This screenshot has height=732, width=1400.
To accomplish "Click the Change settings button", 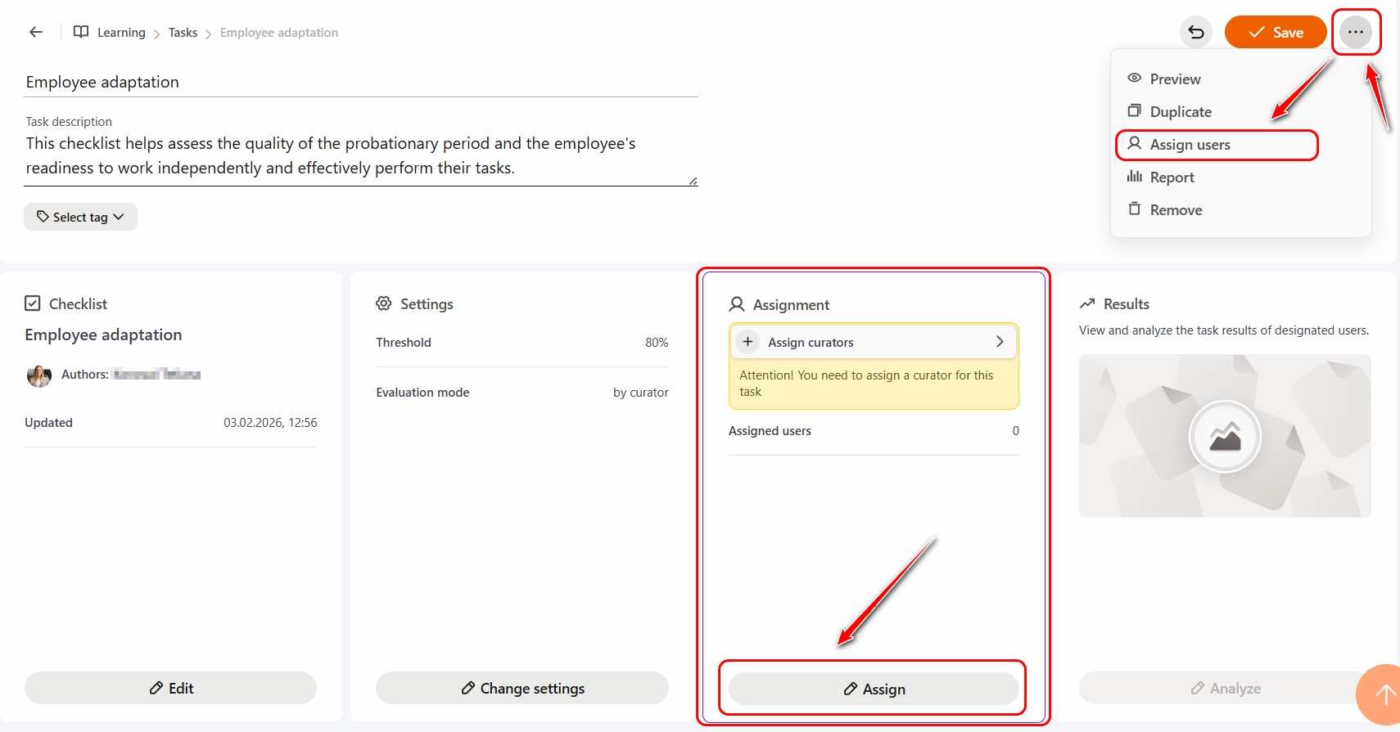I will 522,689.
